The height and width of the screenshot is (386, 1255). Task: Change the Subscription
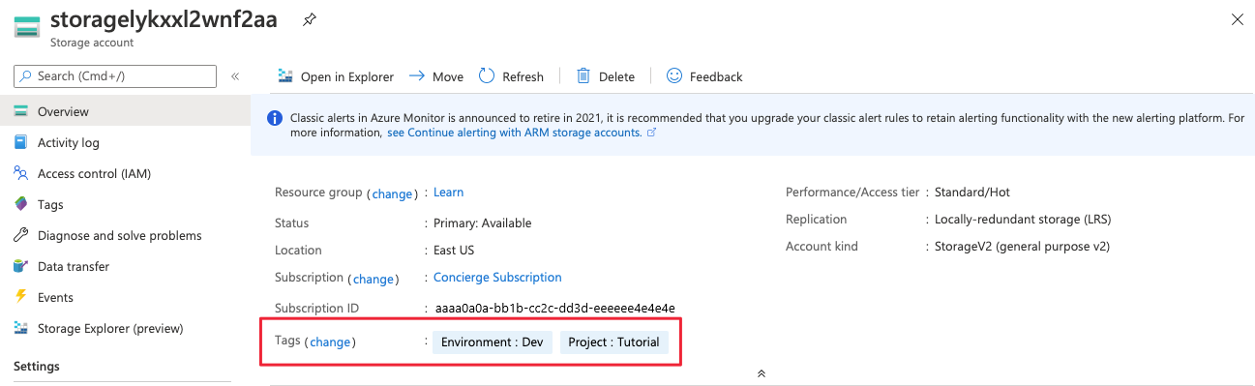click(373, 279)
